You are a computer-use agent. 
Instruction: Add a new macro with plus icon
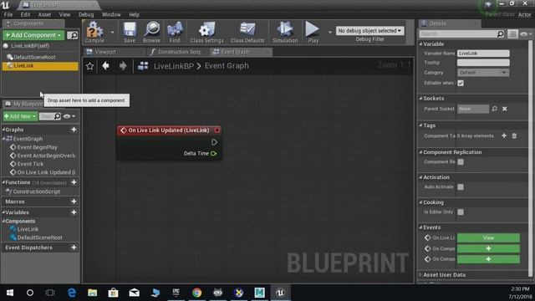[74, 202]
